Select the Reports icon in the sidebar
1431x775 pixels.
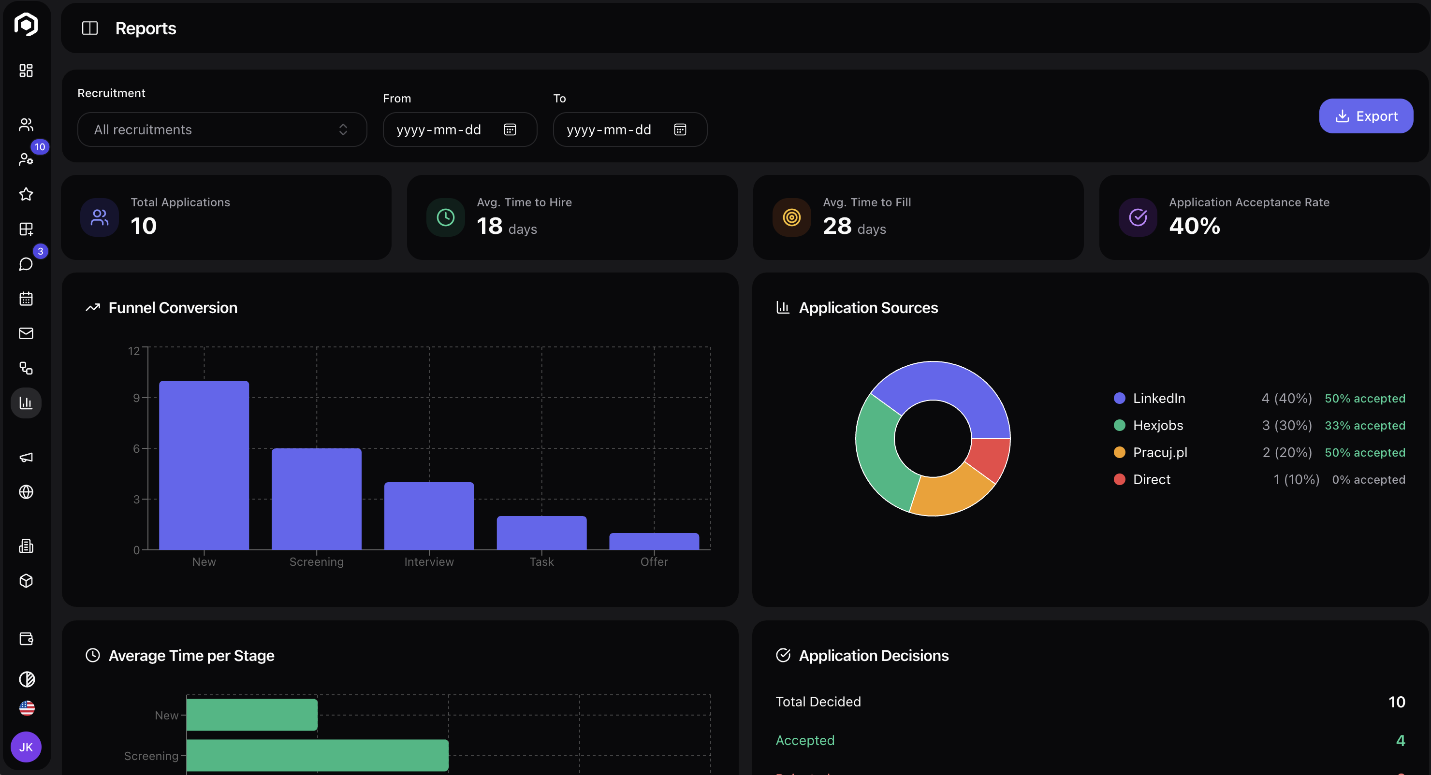(x=26, y=402)
